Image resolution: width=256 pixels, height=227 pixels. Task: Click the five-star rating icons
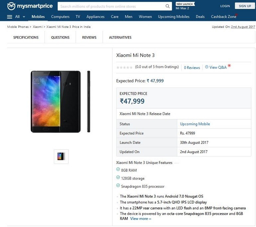click(x=124, y=67)
